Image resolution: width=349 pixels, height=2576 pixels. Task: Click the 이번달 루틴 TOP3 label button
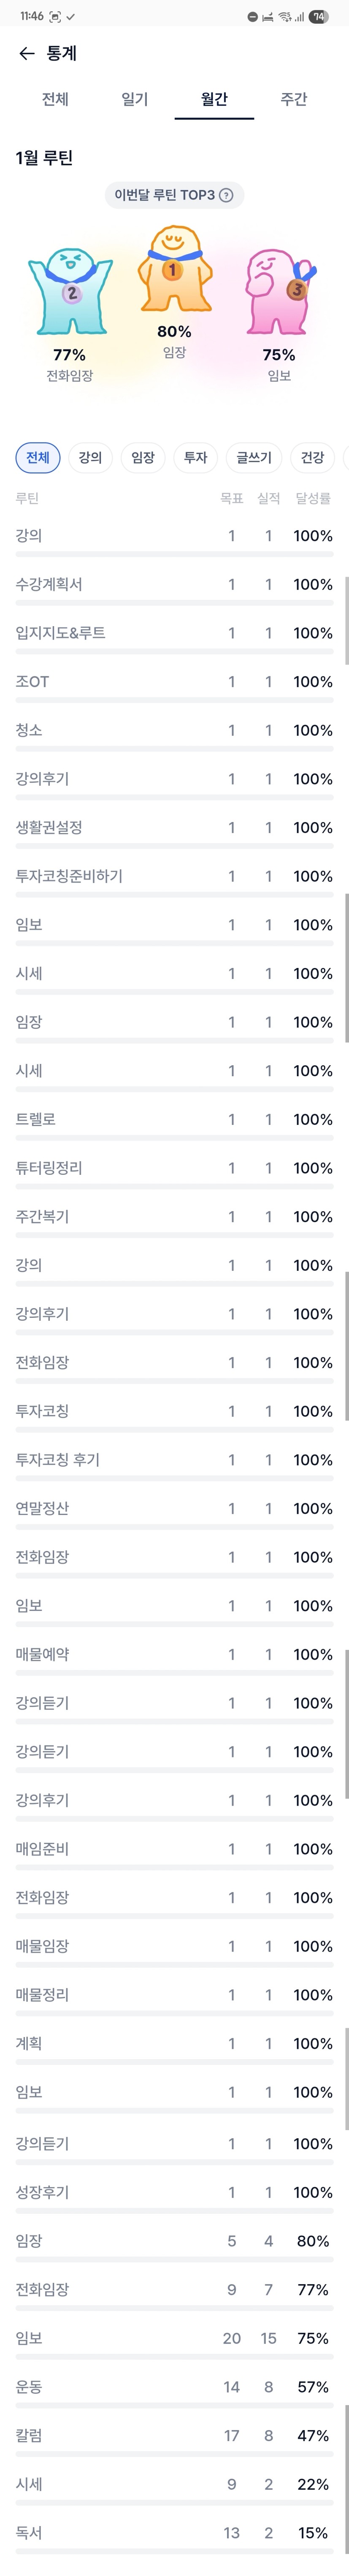(165, 195)
